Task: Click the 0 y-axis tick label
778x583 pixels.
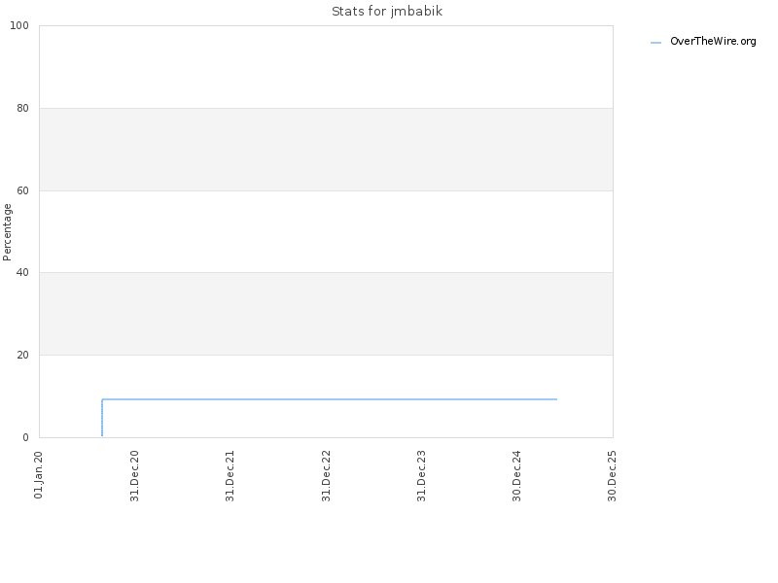Action: 26,438
